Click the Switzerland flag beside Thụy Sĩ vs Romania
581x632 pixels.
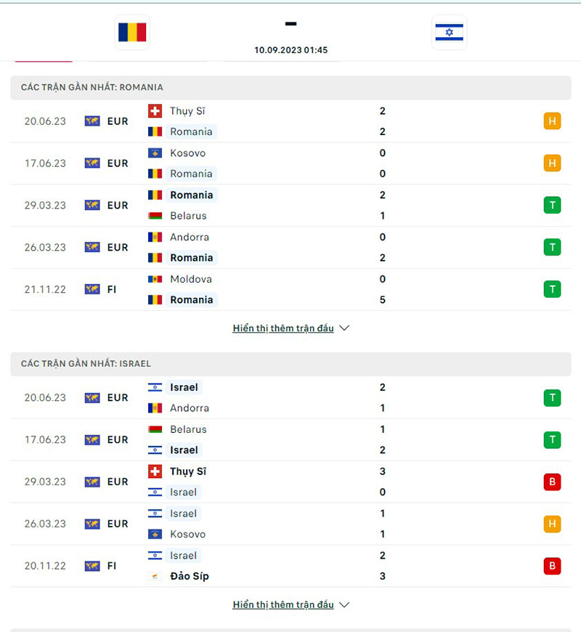coord(155,111)
